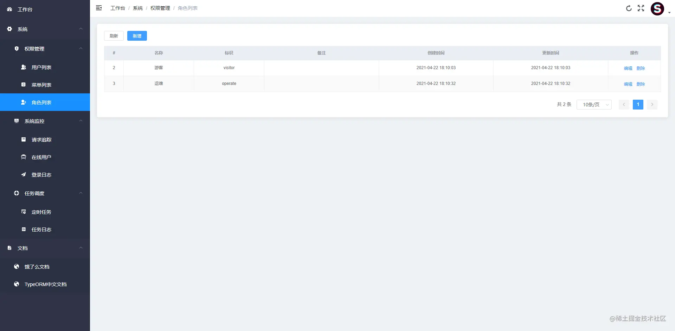Viewport: 675px width, 331px height.
Task: Edit the 游客 visitor role
Action: pos(628,68)
